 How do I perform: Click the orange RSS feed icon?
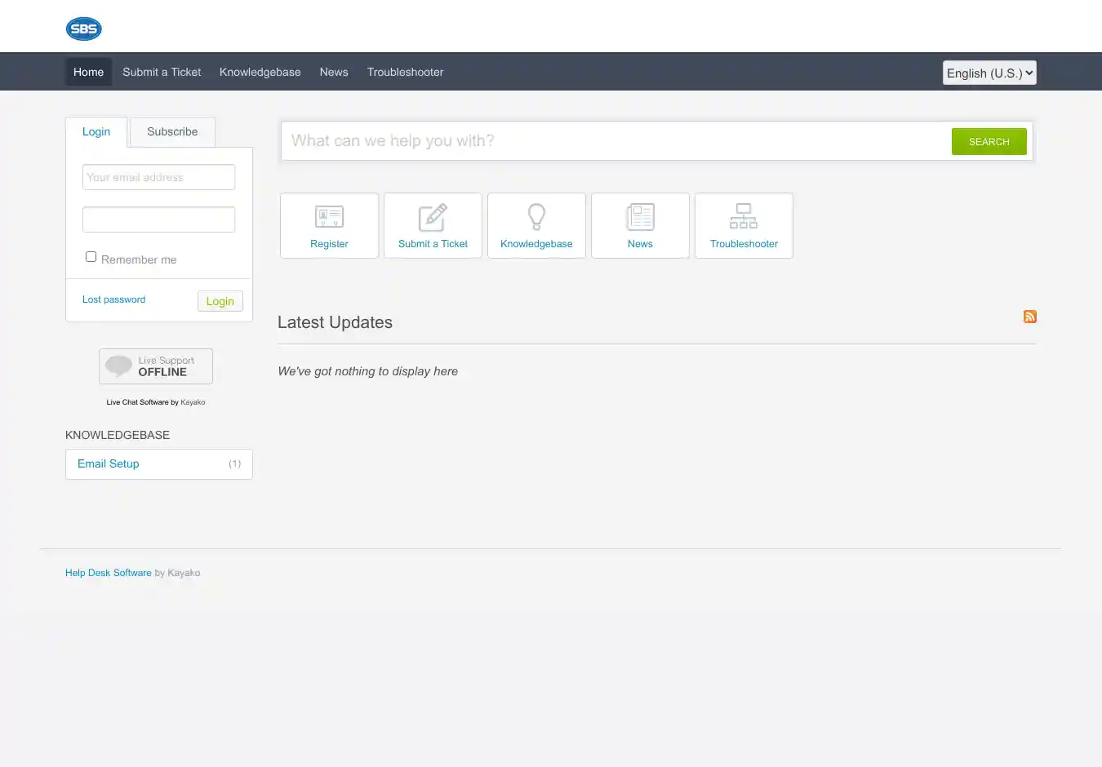(1030, 317)
